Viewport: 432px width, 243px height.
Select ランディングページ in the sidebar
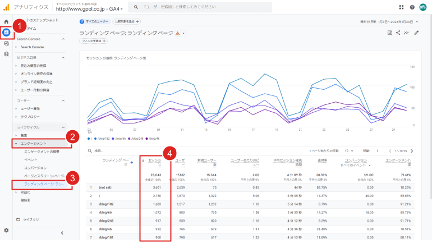[x=44, y=184]
